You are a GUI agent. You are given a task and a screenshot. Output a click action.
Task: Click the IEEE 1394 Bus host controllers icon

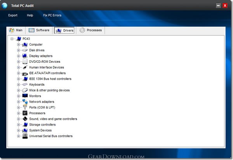(25, 79)
